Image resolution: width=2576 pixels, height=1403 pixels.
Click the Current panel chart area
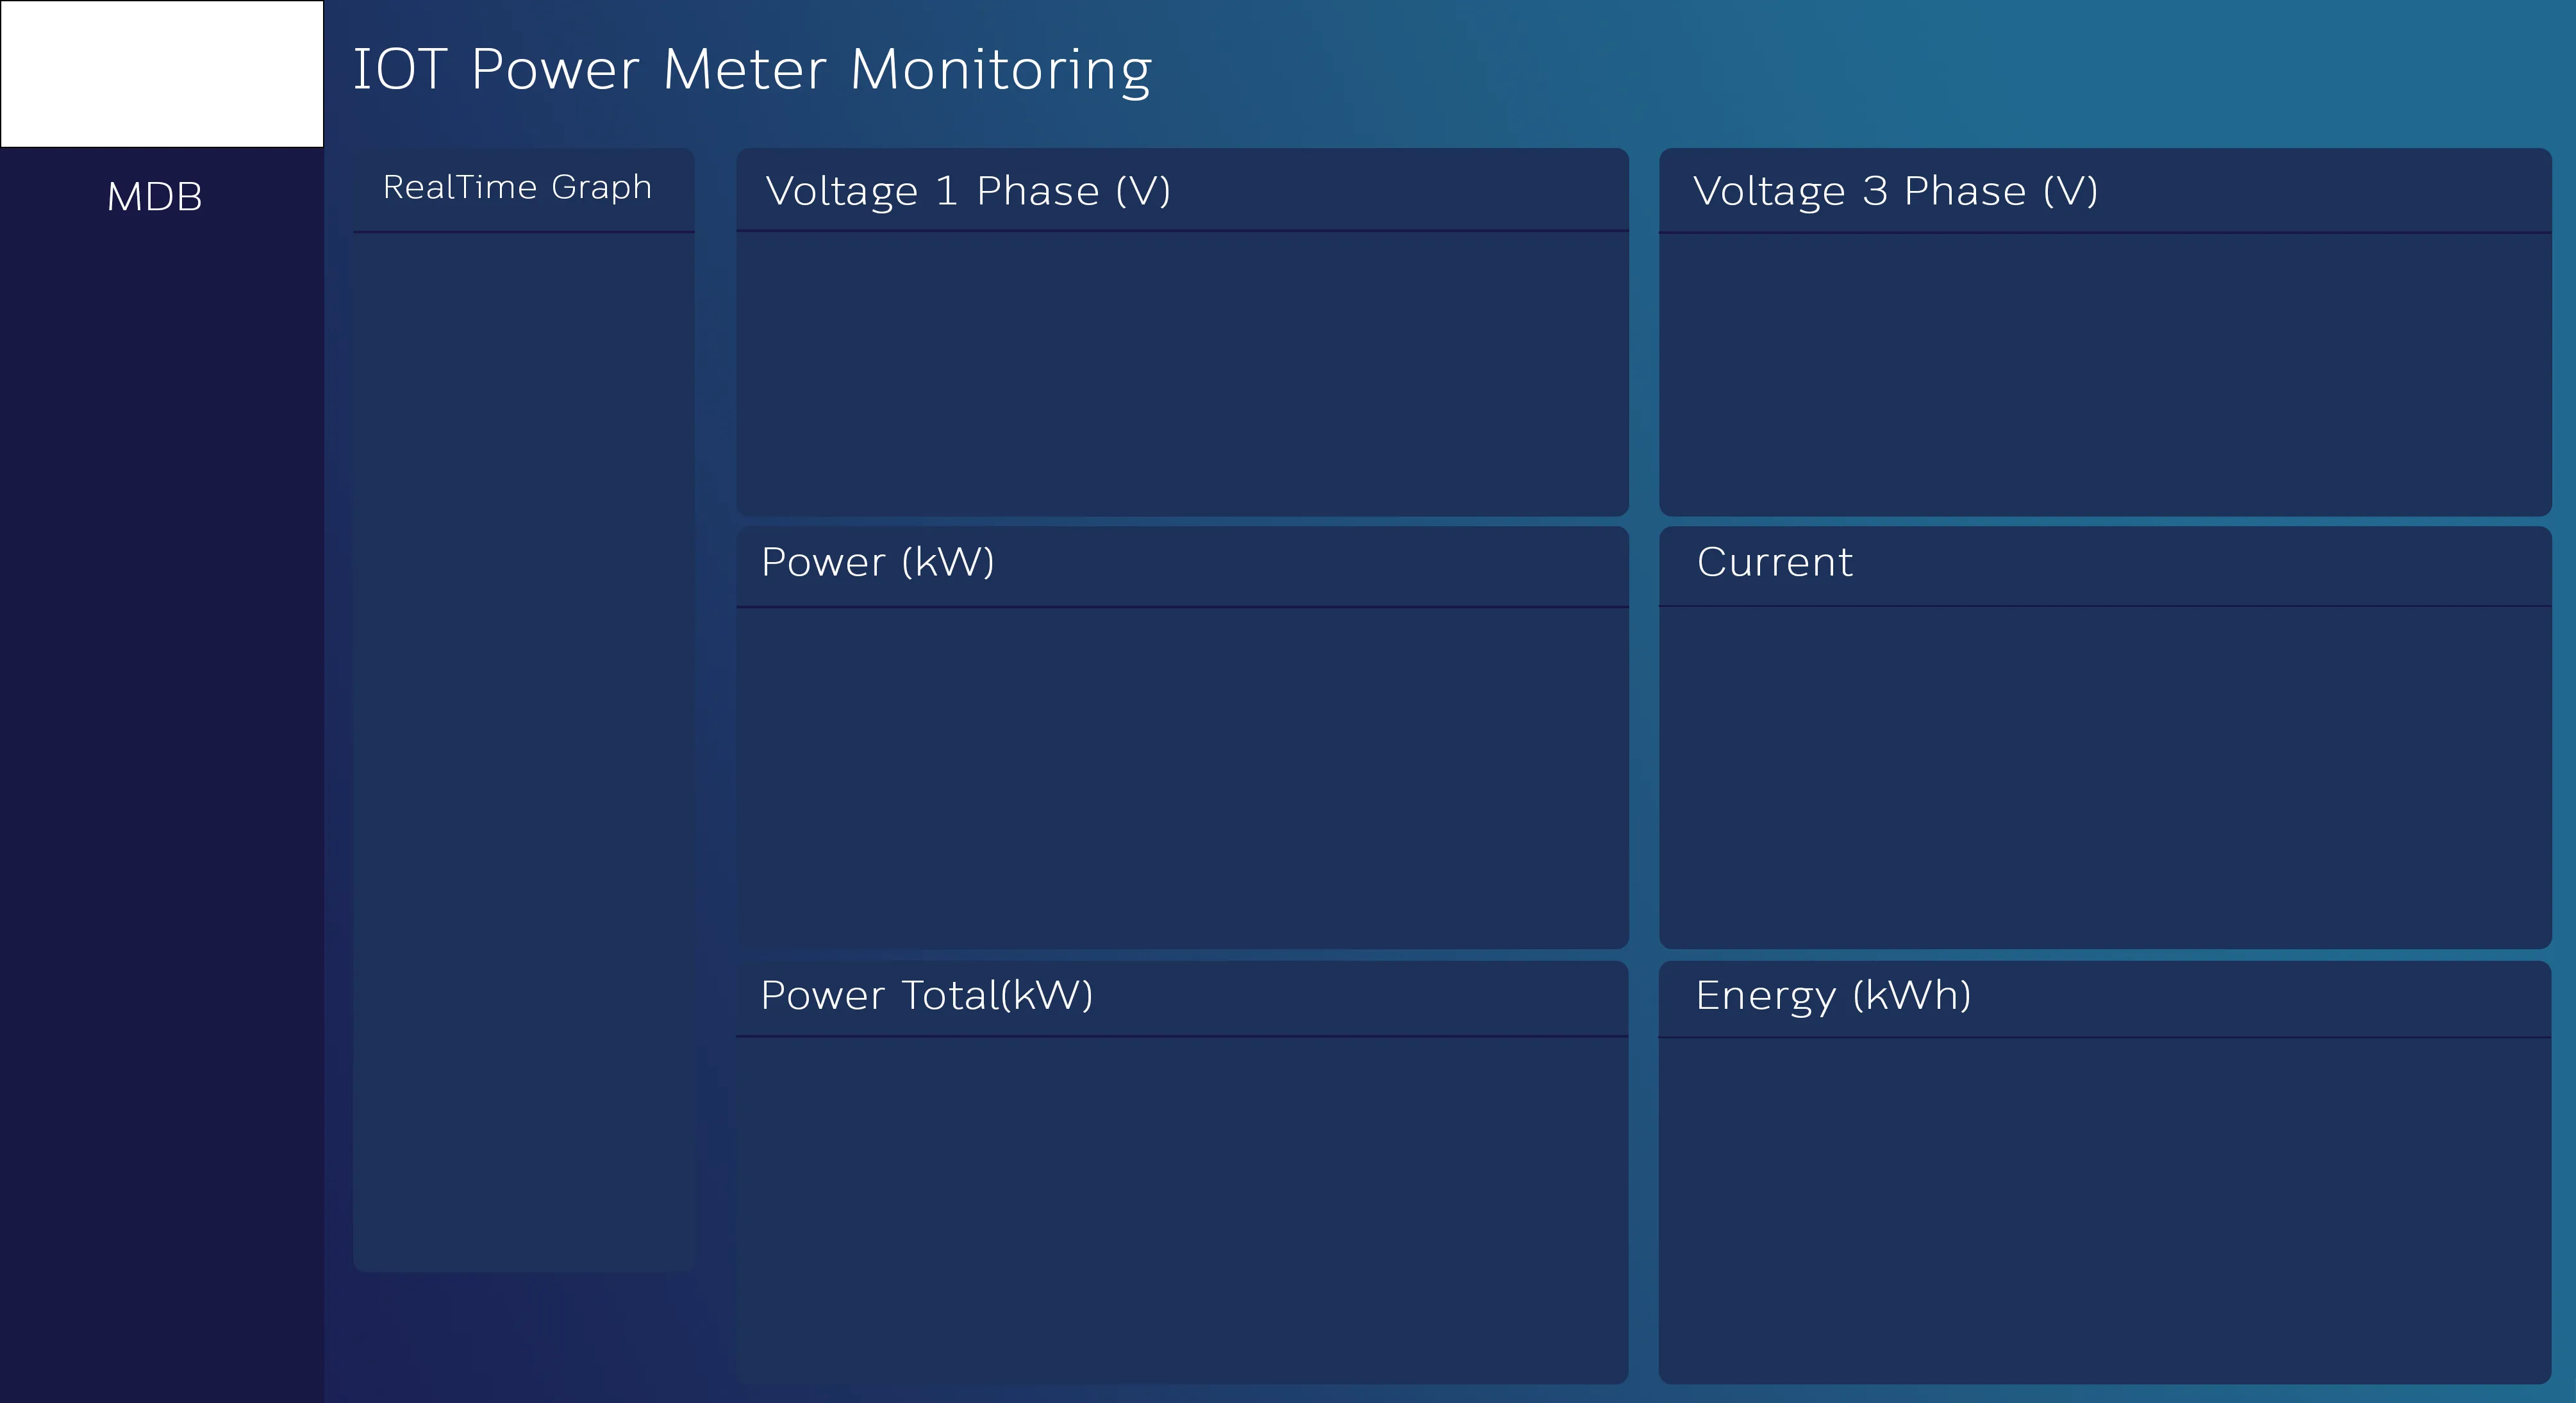click(x=2105, y=777)
